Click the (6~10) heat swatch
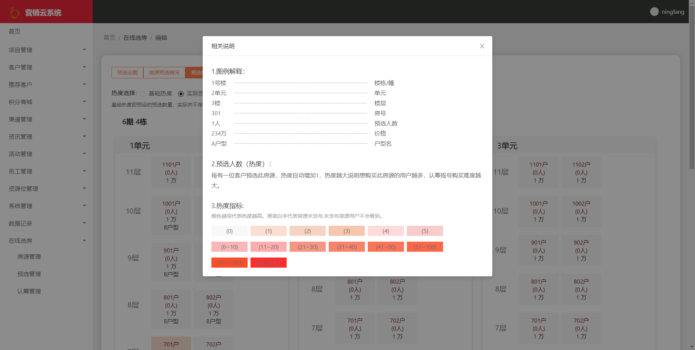695x350 pixels. 229,247
